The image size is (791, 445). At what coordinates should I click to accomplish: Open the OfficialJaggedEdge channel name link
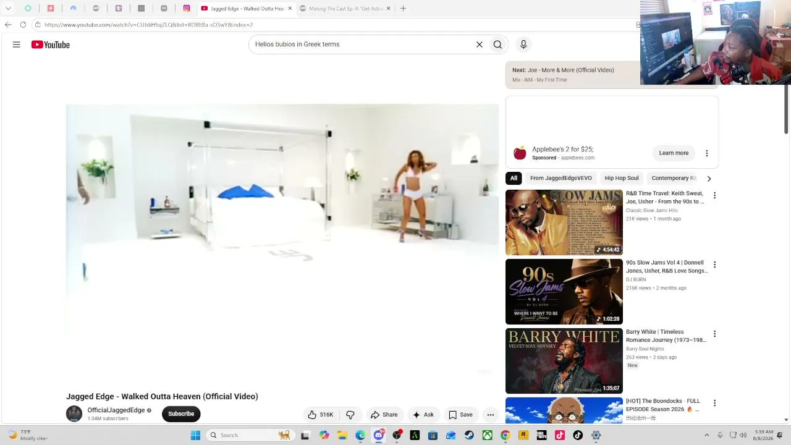point(116,410)
